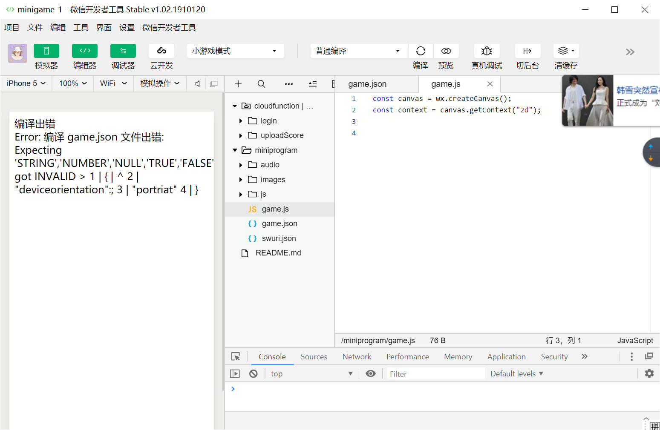Viewport: 660px width, 430px height.
Task: Click the console Filter input field
Action: click(435, 374)
